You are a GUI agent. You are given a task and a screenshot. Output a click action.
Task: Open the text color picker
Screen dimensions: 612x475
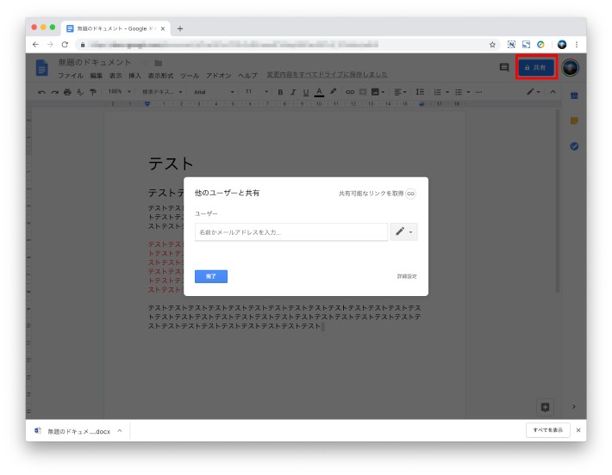tap(319, 92)
